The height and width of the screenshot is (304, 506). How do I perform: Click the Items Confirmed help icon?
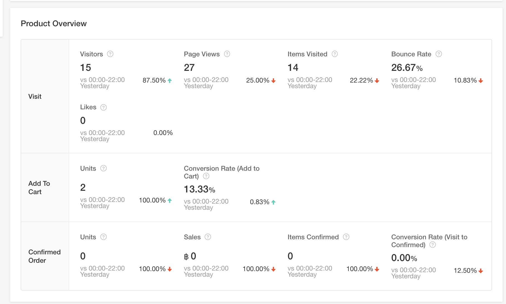coord(346,237)
